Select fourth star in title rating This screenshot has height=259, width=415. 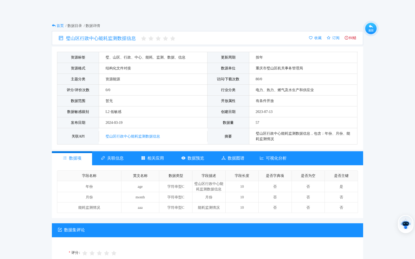tap(165, 38)
